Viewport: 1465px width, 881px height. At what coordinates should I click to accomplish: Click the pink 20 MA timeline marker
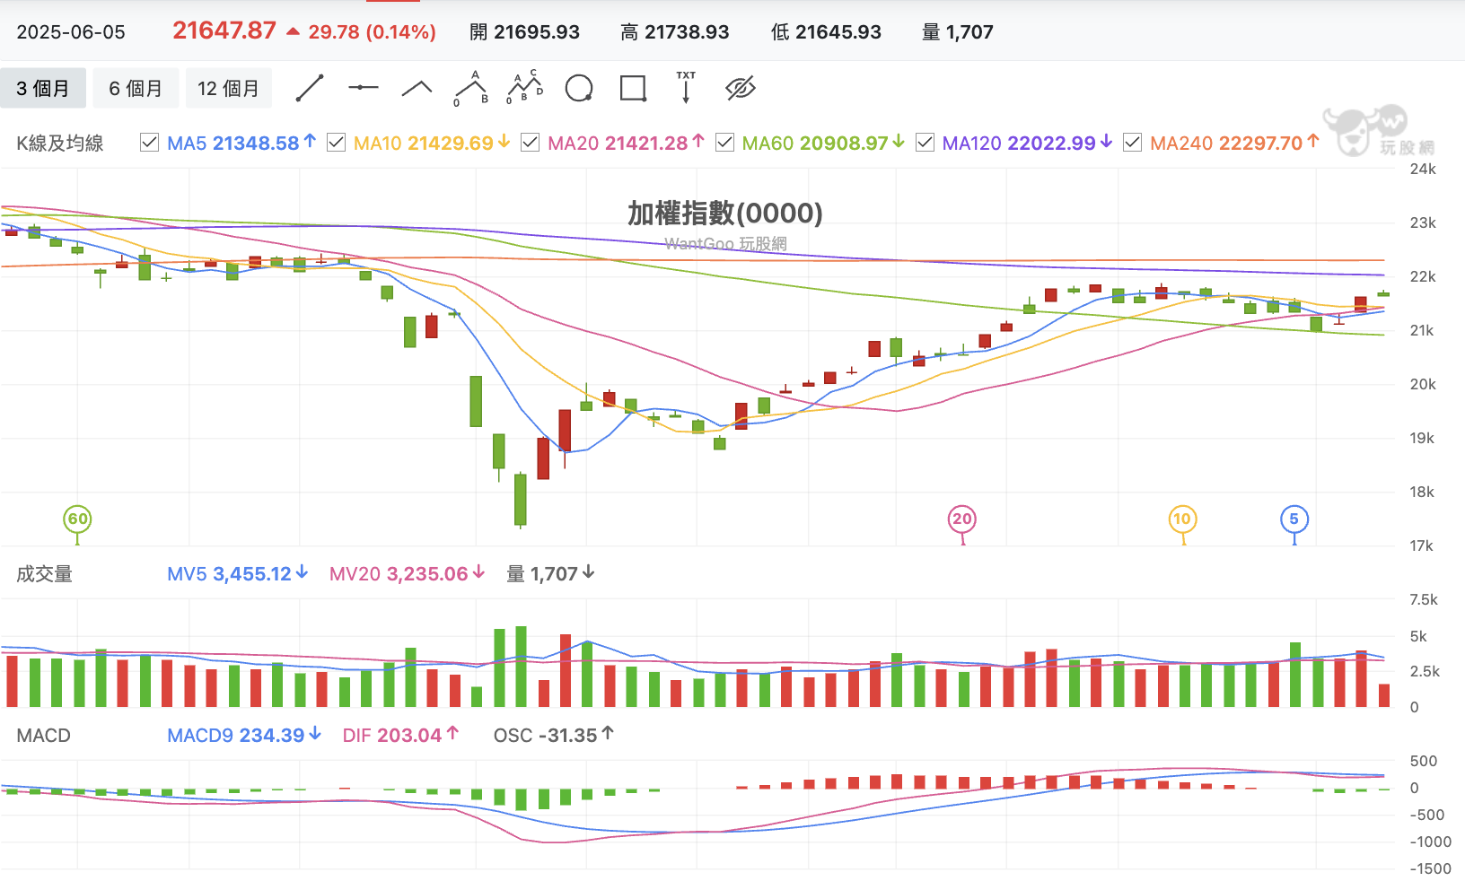click(962, 519)
